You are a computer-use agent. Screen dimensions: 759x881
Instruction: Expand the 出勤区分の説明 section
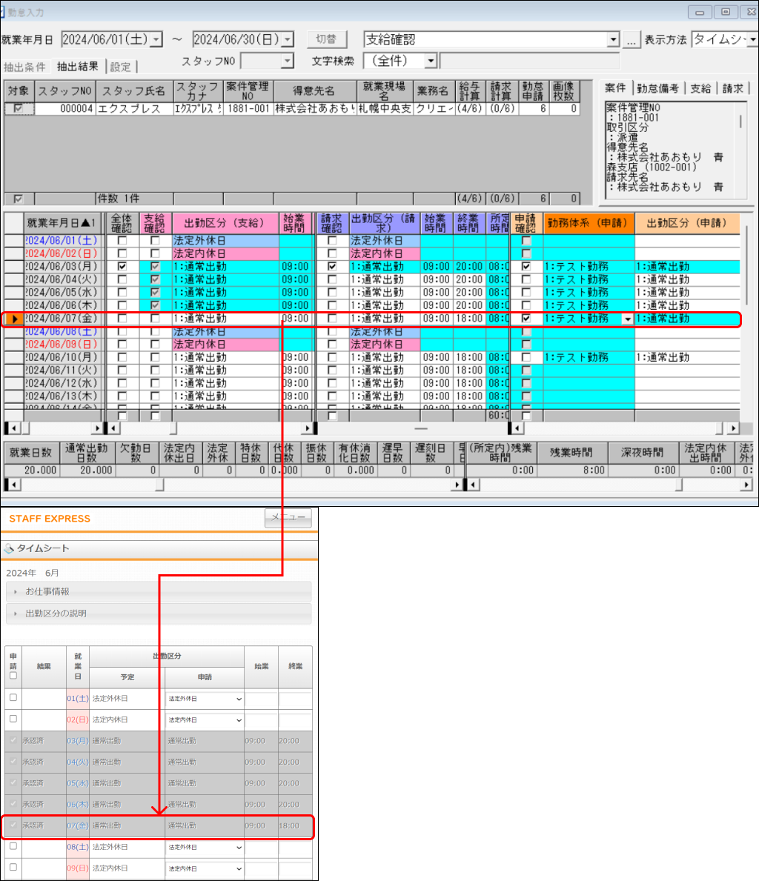coord(159,614)
